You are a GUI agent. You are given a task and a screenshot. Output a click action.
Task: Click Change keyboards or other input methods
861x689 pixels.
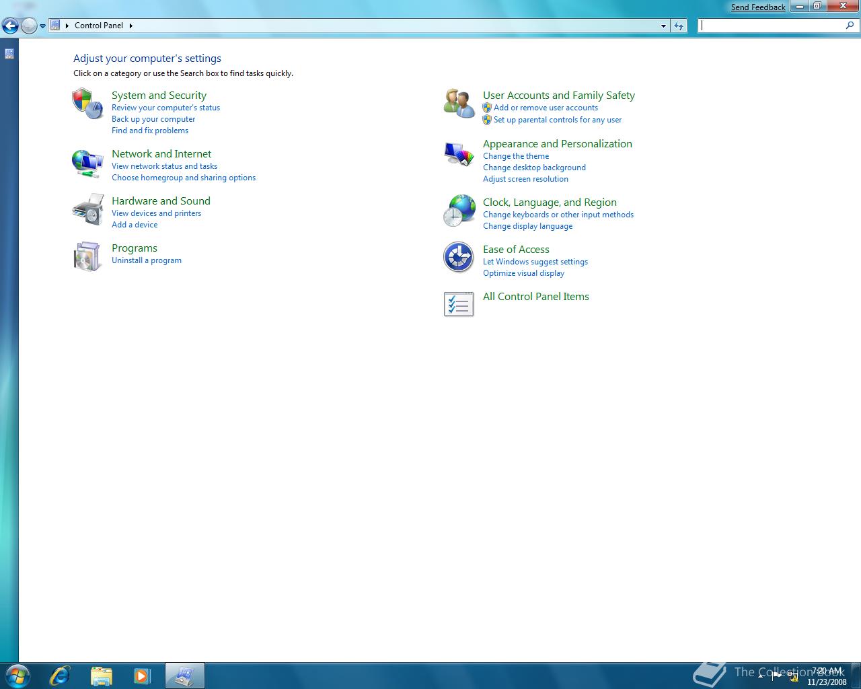click(558, 215)
